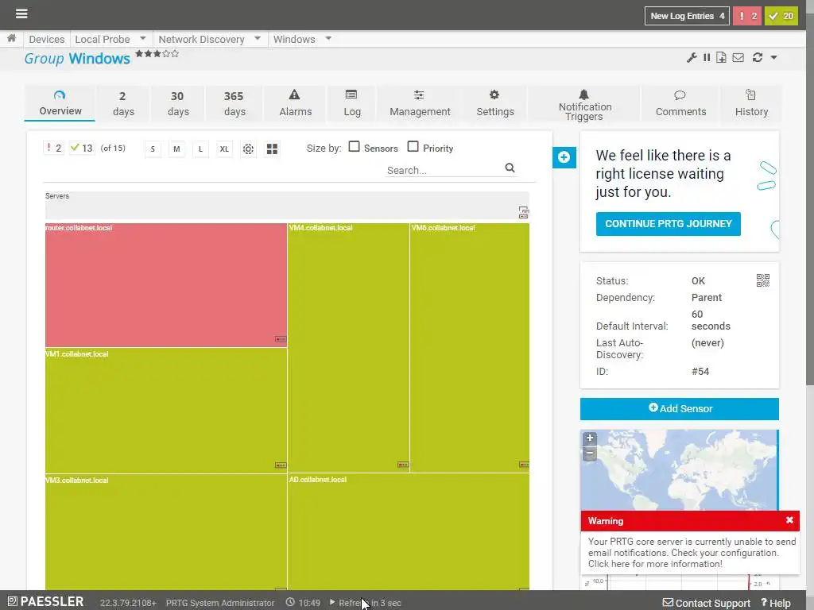Viewport: 814px width, 610px height.
Task: Open sensor status icon on VM1.collabnet.local tile
Action: pos(281,465)
